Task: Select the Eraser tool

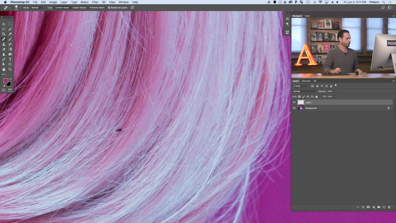Action: coord(4,49)
